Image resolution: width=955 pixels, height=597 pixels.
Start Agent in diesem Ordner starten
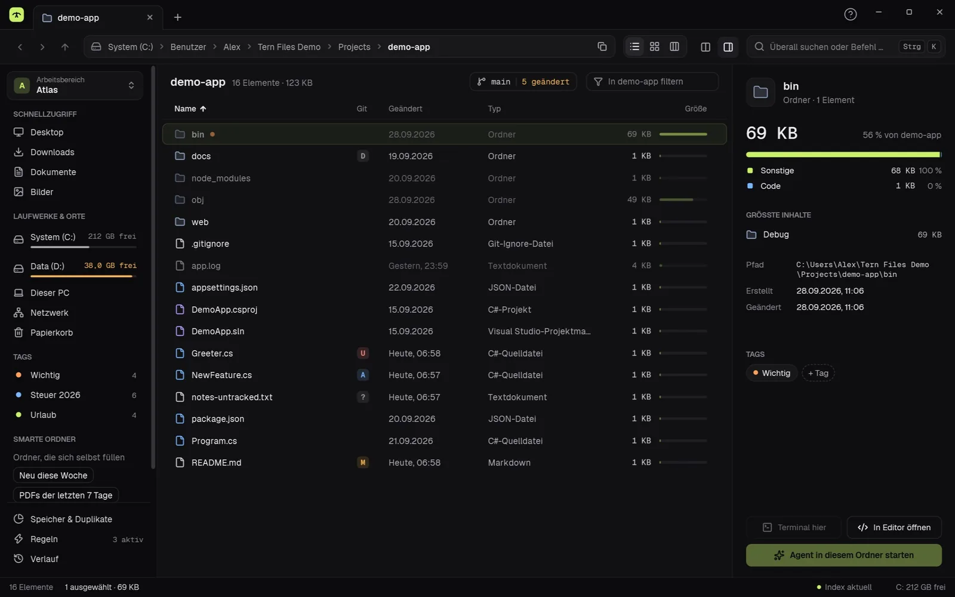(843, 555)
